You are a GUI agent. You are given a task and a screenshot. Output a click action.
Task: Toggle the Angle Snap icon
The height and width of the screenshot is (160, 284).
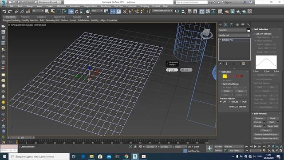point(131,12)
